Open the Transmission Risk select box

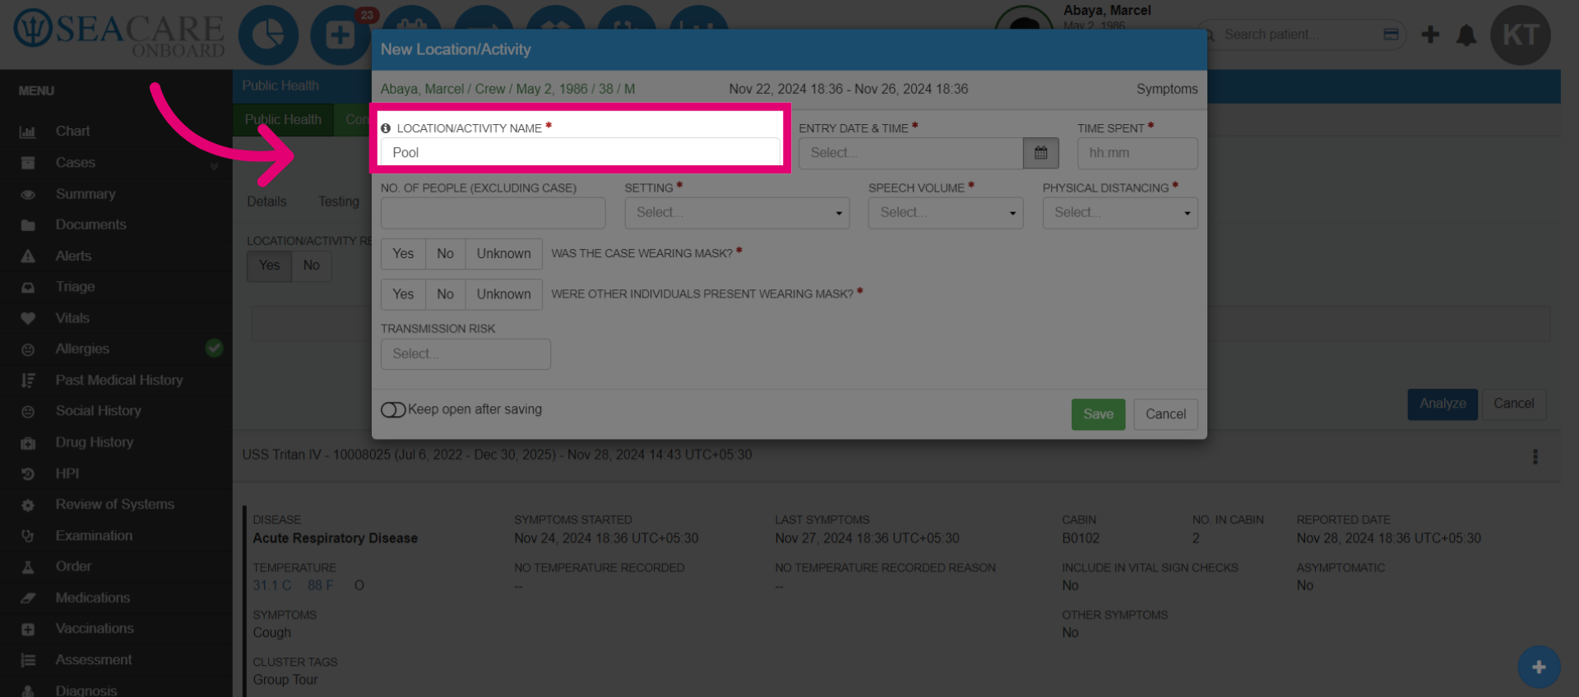(x=465, y=354)
